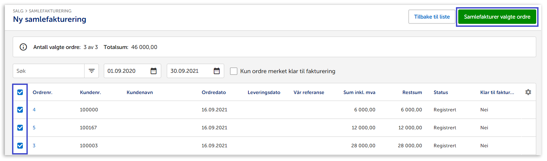Click Samlefakturer valgte ordre button

(x=497, y=17)
